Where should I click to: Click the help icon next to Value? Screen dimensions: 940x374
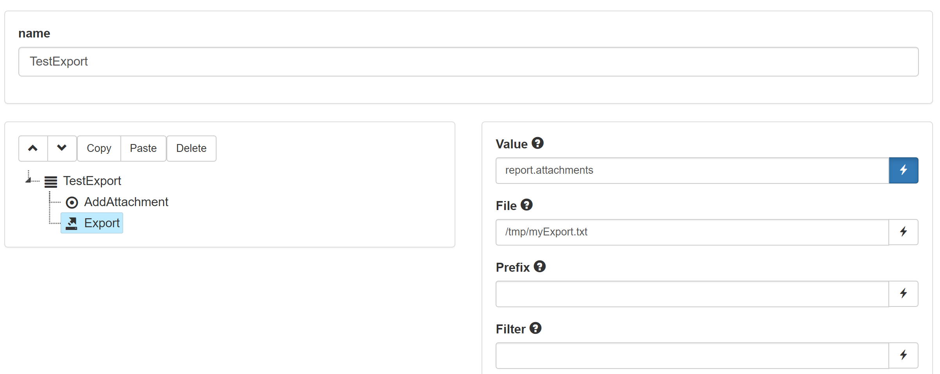tap(538, 143)
